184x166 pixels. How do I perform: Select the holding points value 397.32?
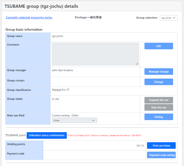140,146
